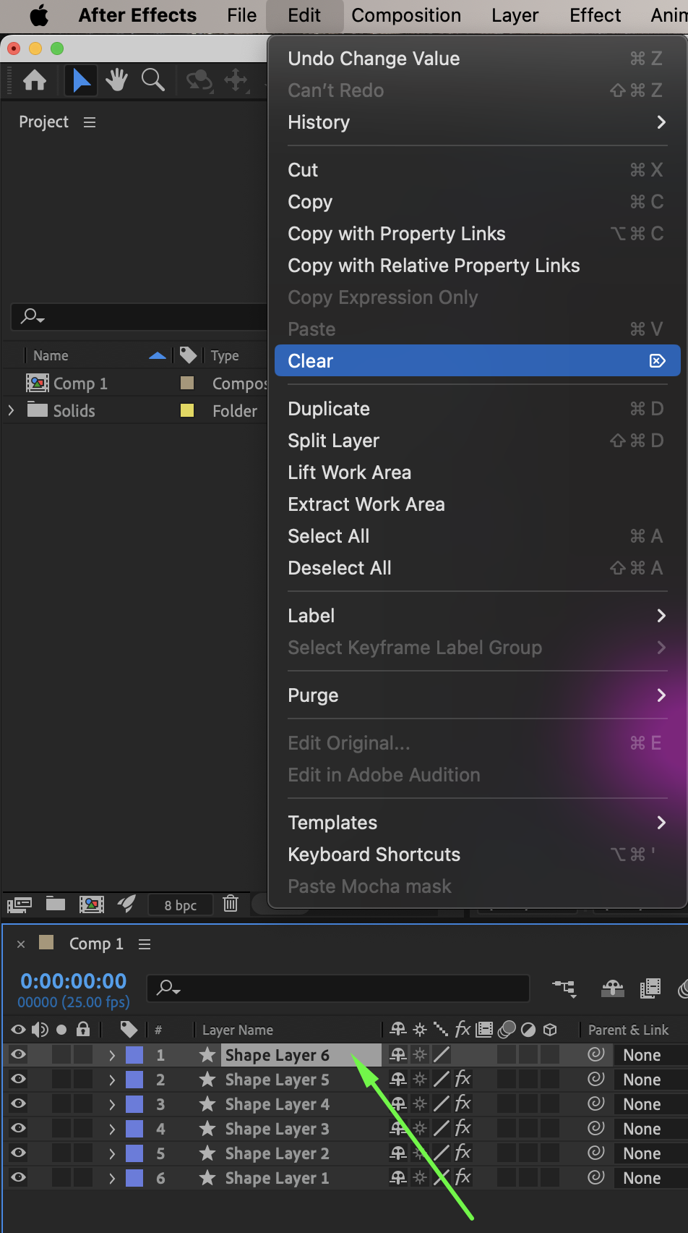
Task: Click the fx icon on Shape Layer 4
Action: coord(463,1104)
